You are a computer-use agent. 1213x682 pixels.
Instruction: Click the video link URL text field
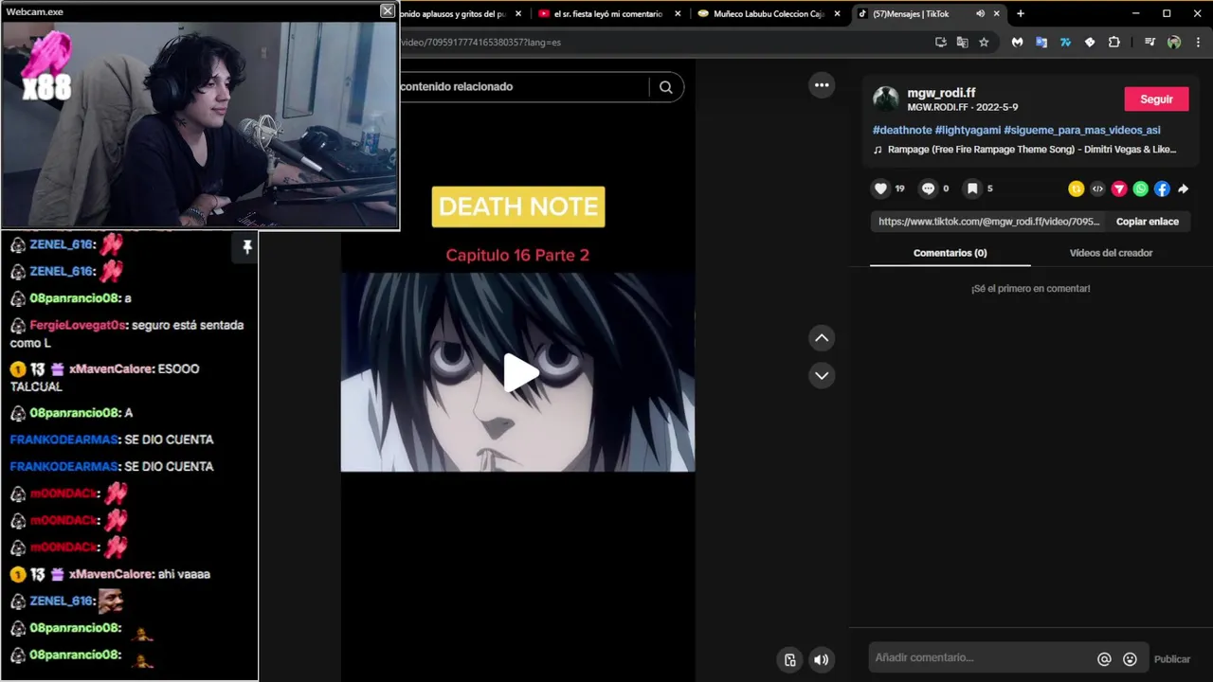(x=988, y=222)
